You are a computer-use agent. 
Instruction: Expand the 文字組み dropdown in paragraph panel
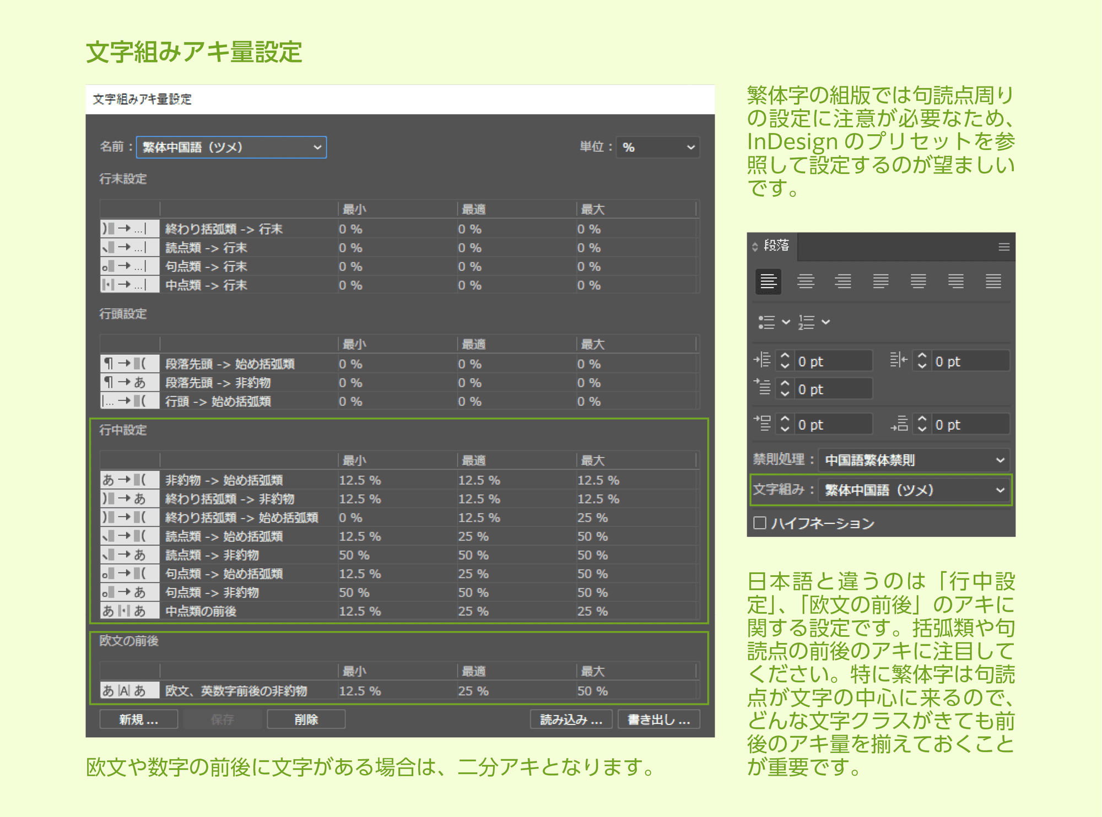point(914,490)
